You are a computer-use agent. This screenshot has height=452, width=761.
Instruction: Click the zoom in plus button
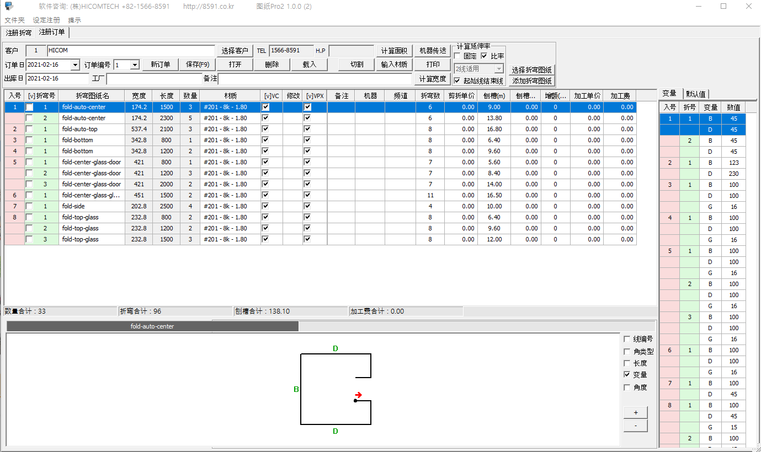(635, 412)
